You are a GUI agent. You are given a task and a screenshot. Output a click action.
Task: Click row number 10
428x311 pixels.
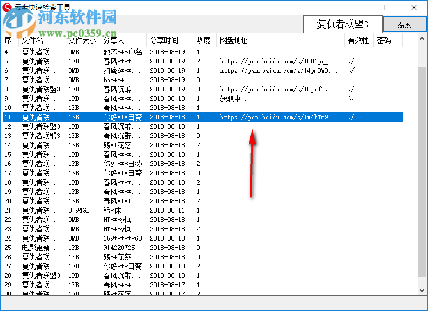tap(8, 108)
